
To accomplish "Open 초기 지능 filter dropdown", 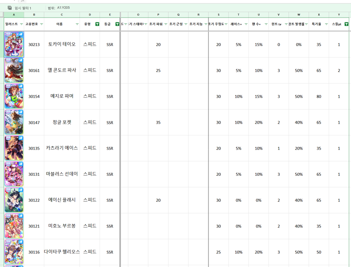I will coord(206,24).
